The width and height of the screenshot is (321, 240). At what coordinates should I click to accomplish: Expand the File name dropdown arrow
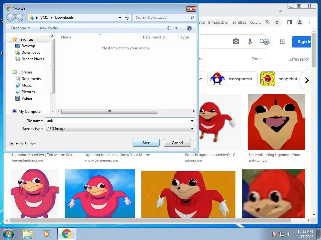(x=192, y=121)
